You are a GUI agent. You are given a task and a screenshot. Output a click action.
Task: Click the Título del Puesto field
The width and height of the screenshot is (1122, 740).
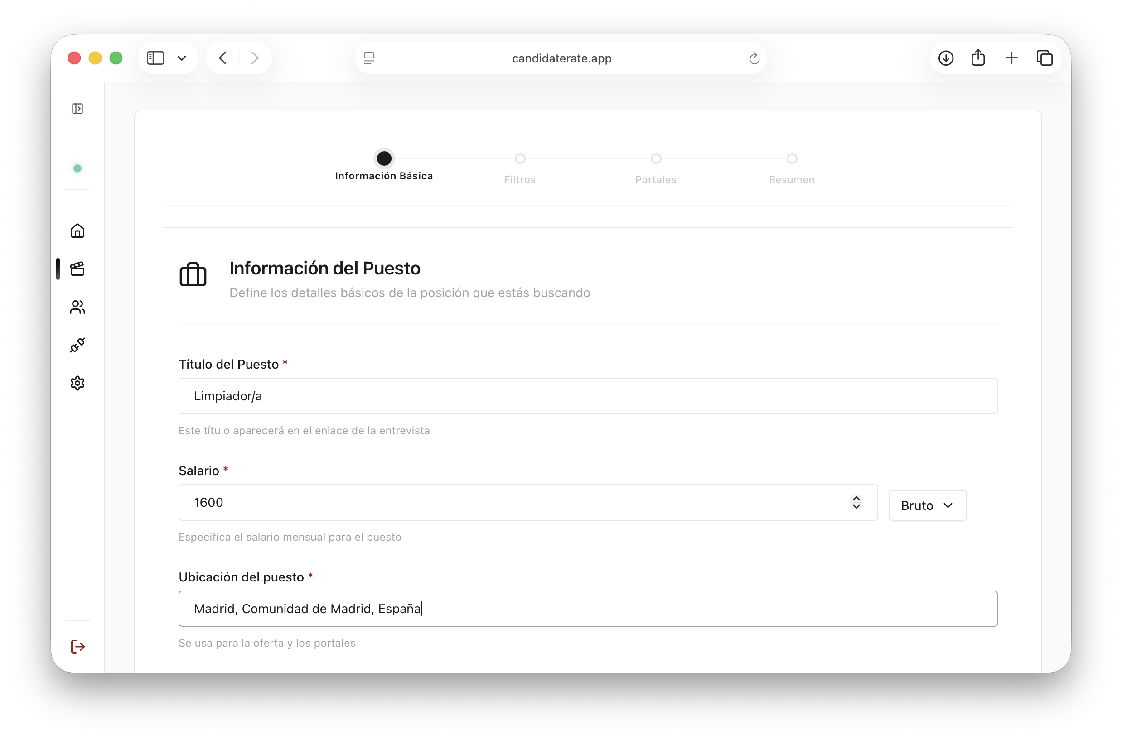pos(587,396)
